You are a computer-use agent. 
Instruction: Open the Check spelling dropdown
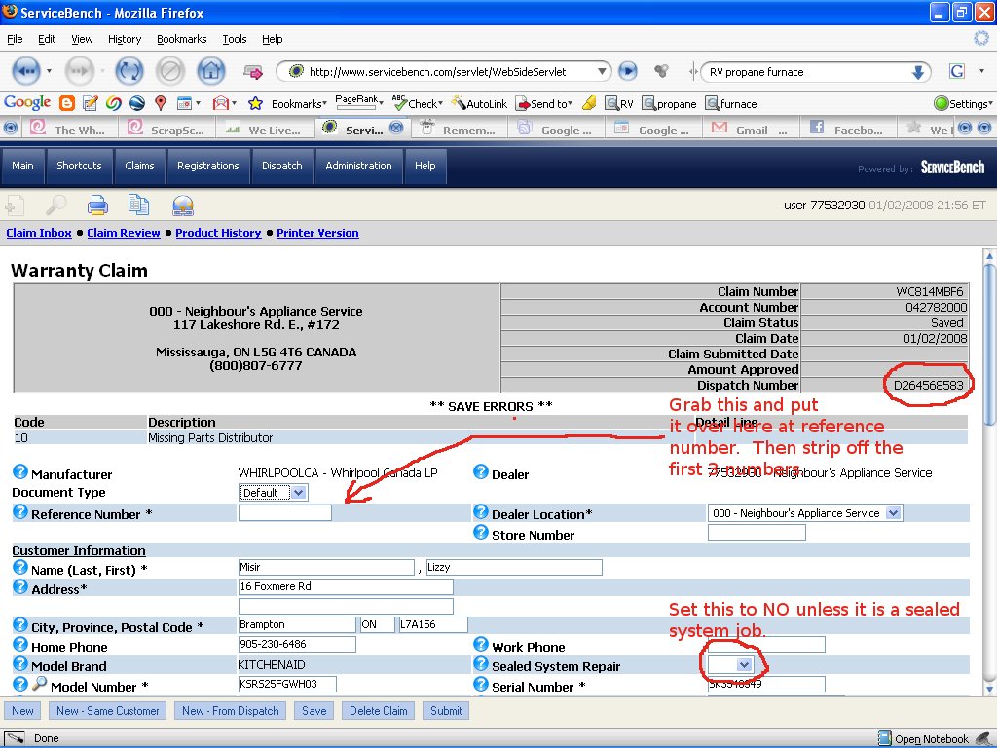(417, 103)
